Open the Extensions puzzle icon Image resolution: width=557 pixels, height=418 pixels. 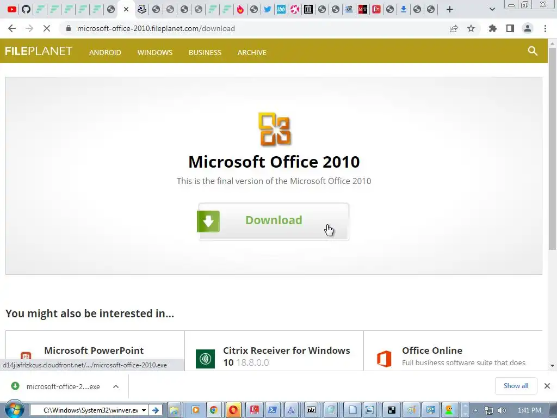tap(493, 28)
